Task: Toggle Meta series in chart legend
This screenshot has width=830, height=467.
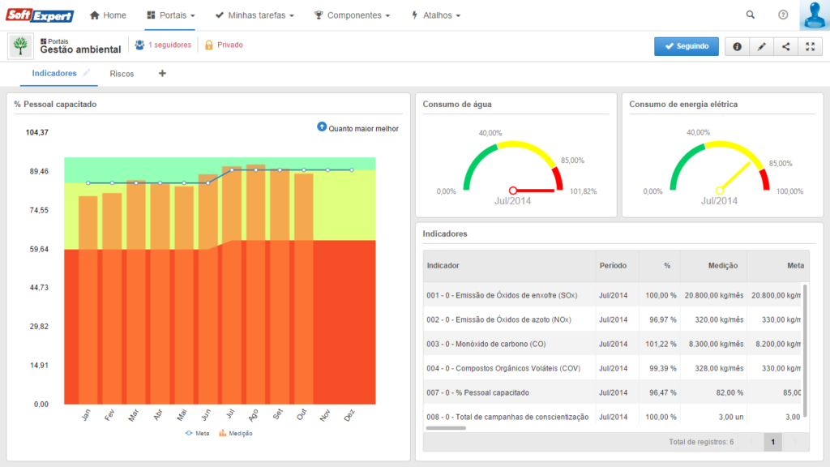Action: pyautogui.click(x=197, y=433)
